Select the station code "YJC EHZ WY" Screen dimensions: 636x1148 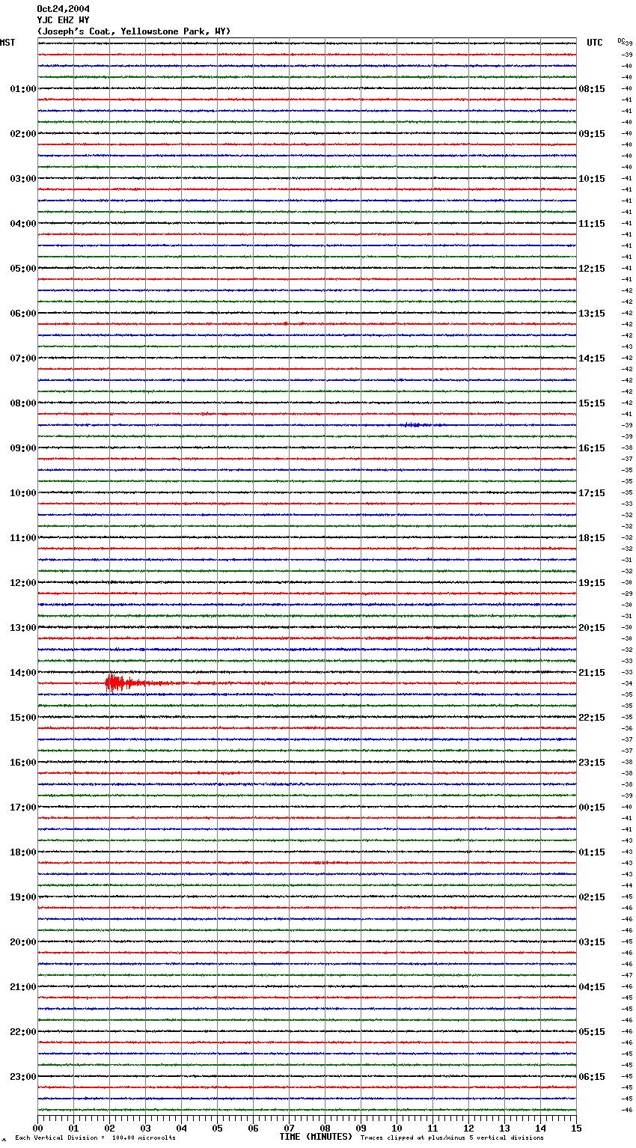tap(63, 20)
